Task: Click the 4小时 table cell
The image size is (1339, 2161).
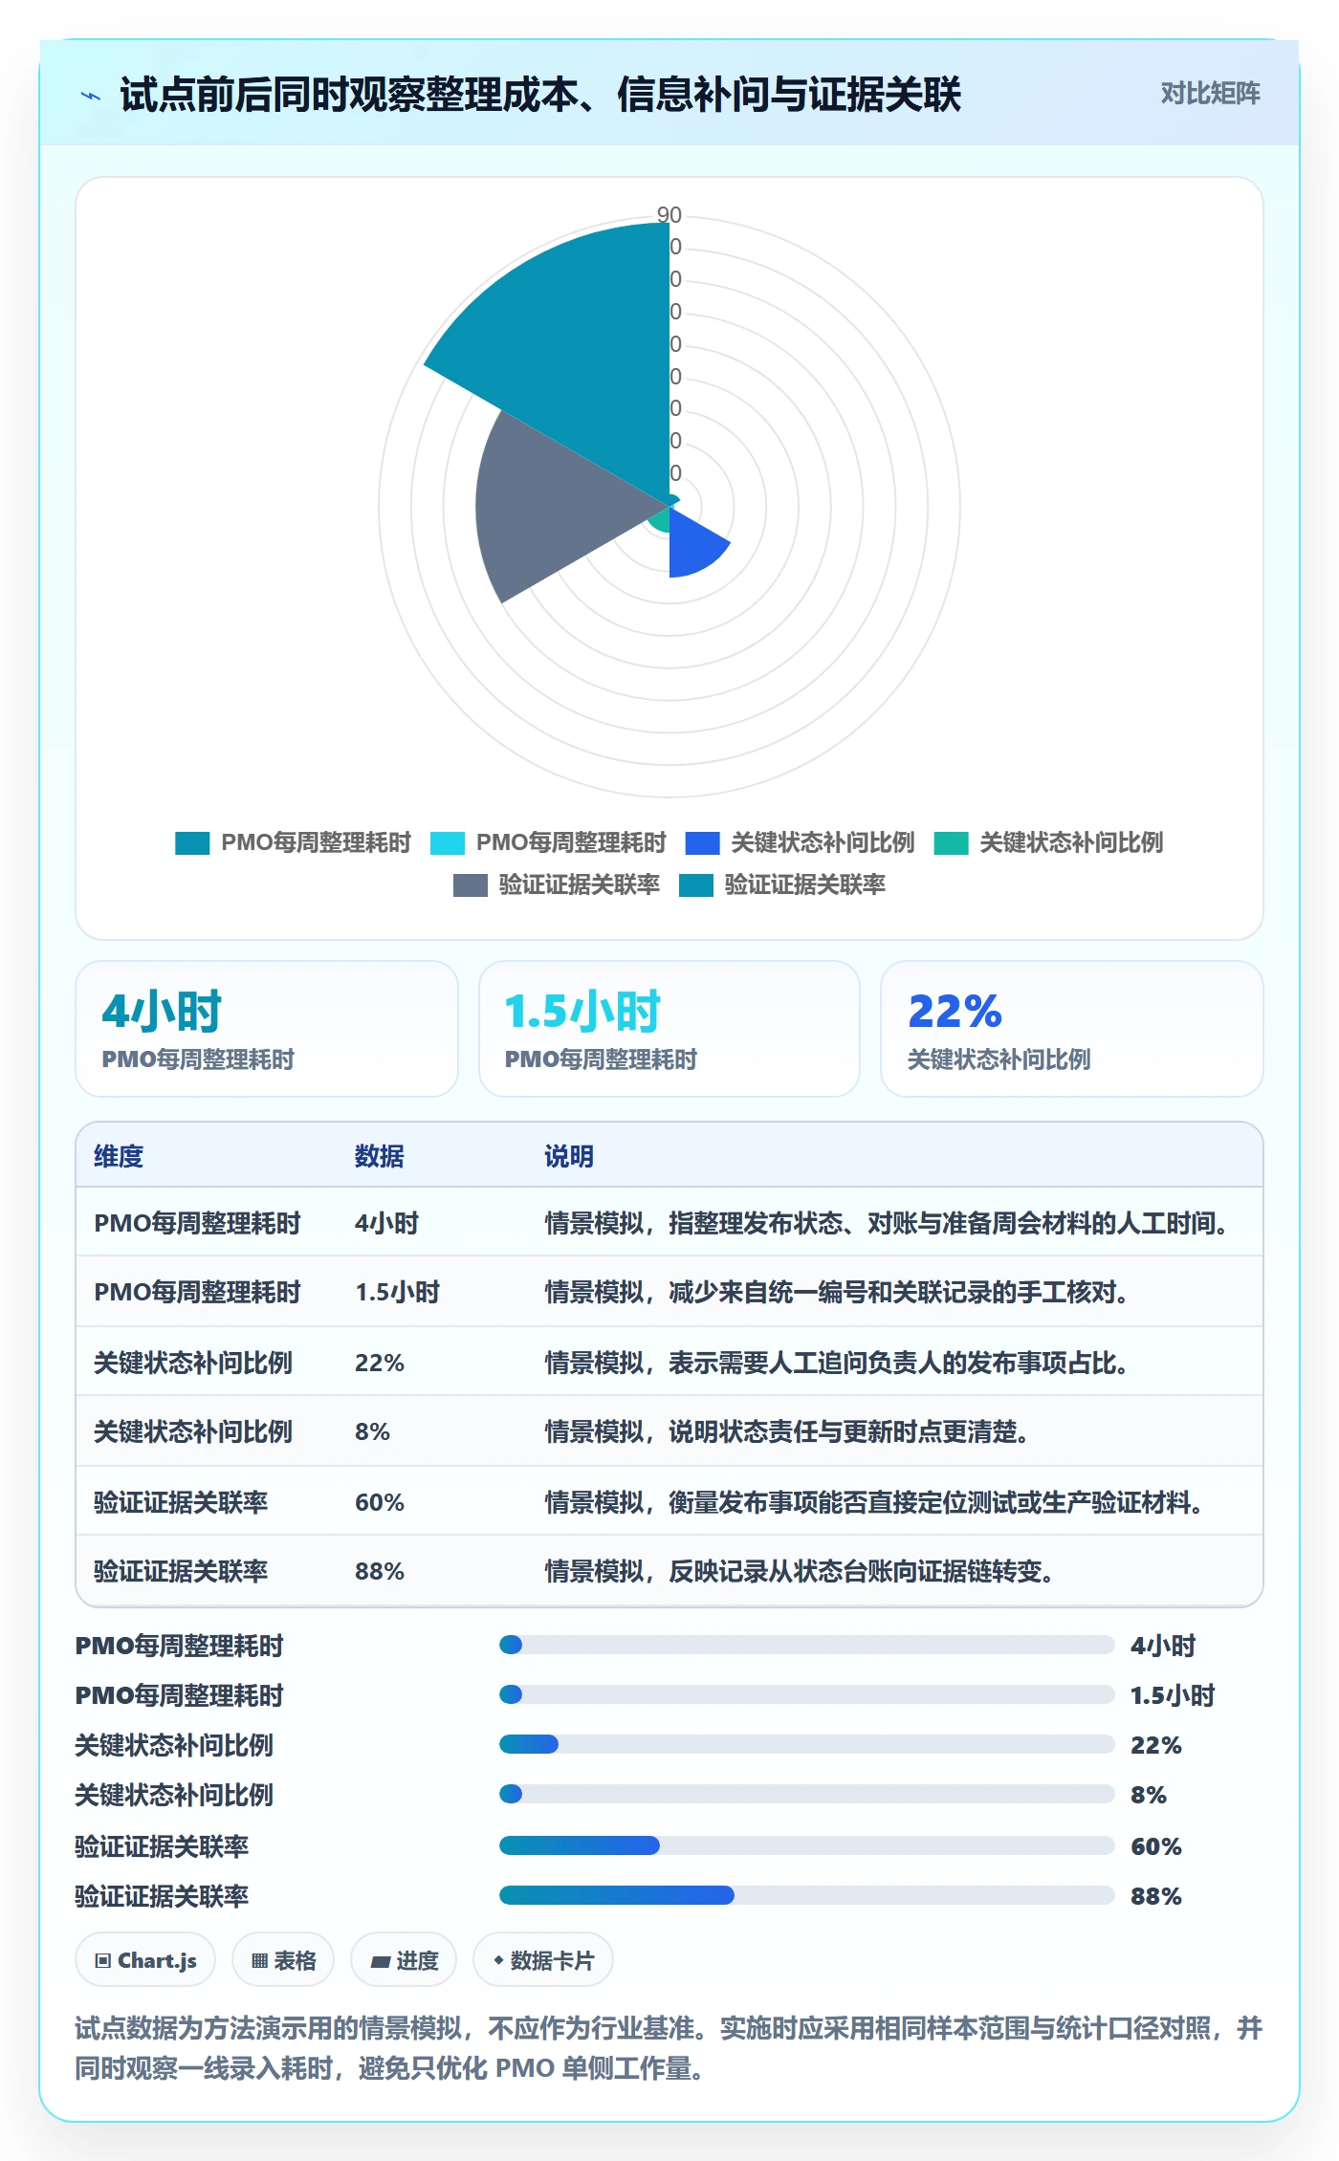Action: (x=387, y=1223)
